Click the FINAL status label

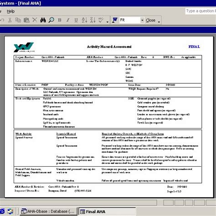click(194, 46)
